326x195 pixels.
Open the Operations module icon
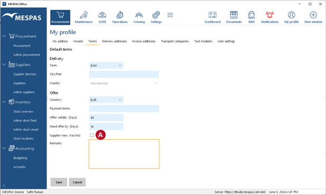(x=120, y=15)
